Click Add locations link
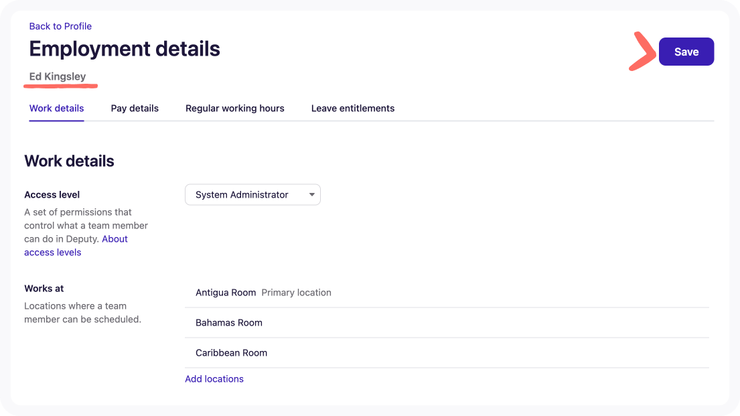Image resolution: width=740 pixels, height=416 pixels. 214,379
